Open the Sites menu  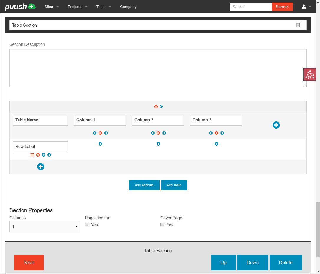pos(52,7)
